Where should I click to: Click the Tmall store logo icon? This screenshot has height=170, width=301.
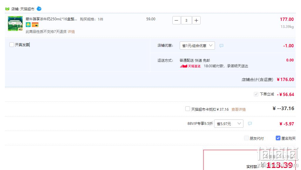(x=7, y=9)
